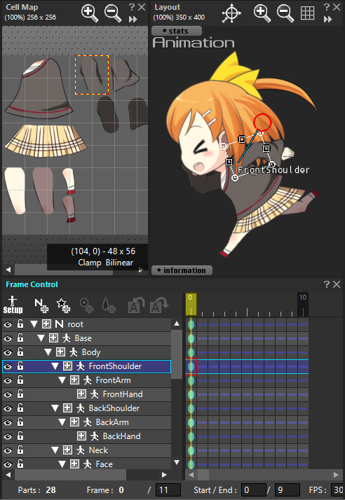
Task: Click the FPS input field
Action: pos(338,489)
